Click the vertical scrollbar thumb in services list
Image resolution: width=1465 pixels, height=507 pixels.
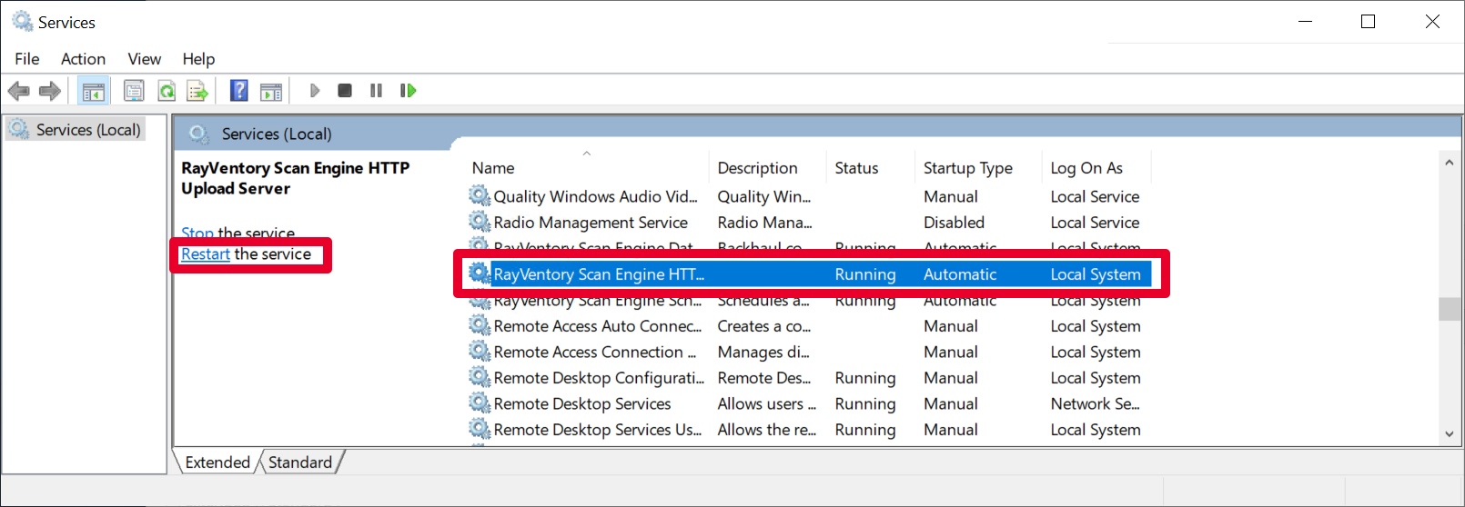point(1450,309)
